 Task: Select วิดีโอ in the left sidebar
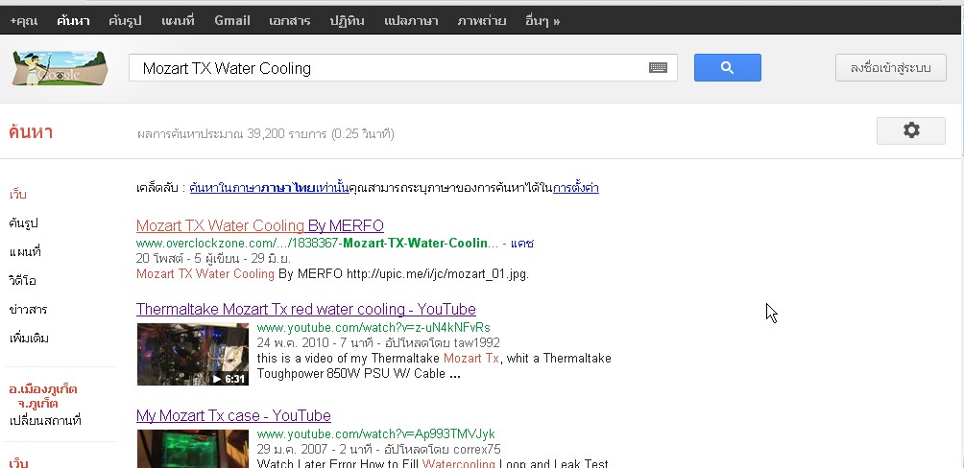pyautogui.click(x=23, y=281)
